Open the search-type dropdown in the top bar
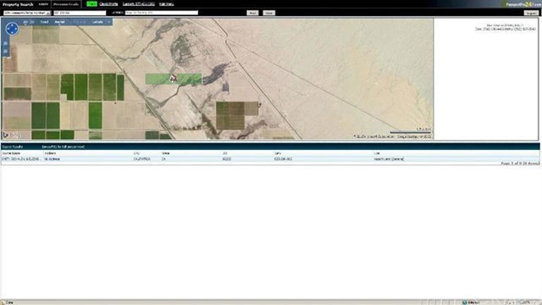Image resolution: width=542 pixels, height=305 pixels. click(x=27, y=13)
